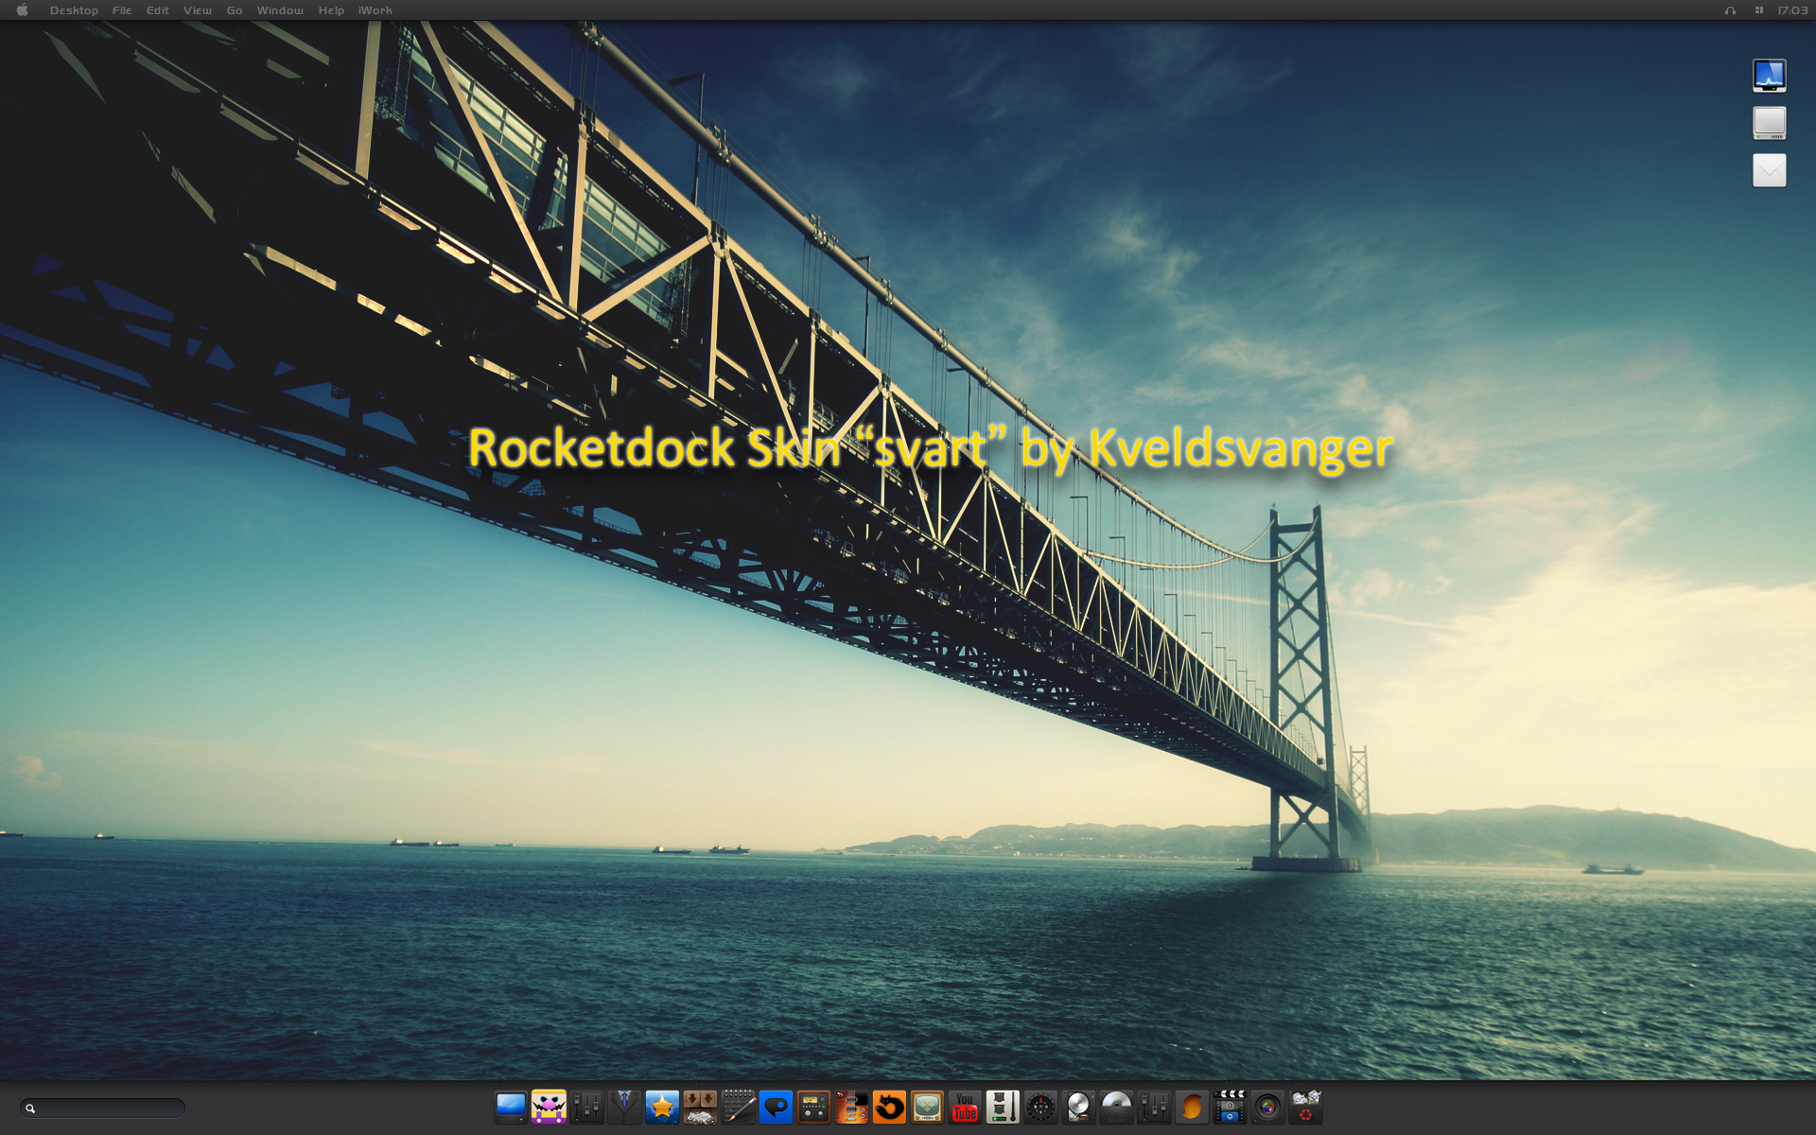Click the search input field at bottom

[x=103, y=1110]
